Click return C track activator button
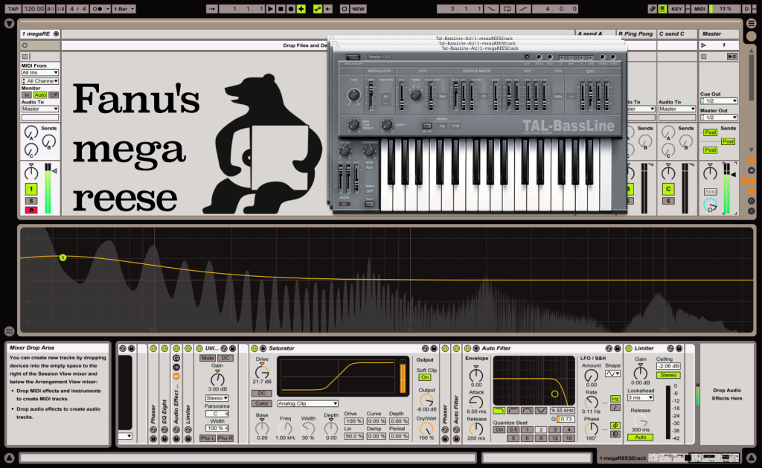The height and width of the screenshot is (468, 762). point(668,189)
